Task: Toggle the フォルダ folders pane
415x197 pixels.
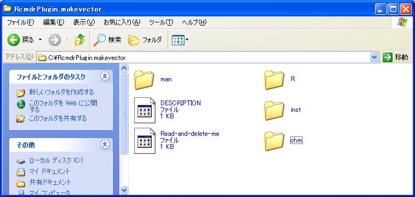Action: point(145,40)
